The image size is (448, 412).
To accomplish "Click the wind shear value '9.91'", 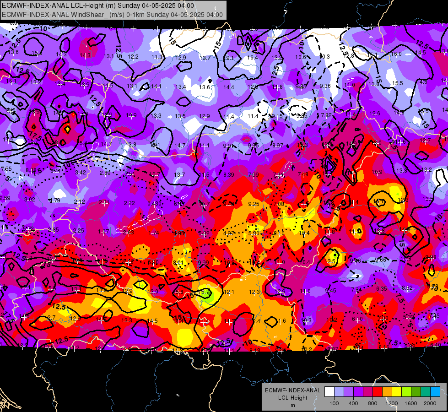I will tap(228, 146).
